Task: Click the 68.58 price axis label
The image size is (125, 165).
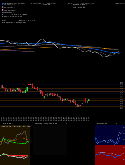Action: (x=122, y=93)
